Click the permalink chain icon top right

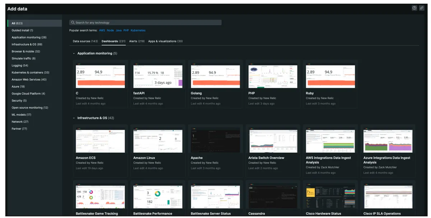tap(422, 8)
